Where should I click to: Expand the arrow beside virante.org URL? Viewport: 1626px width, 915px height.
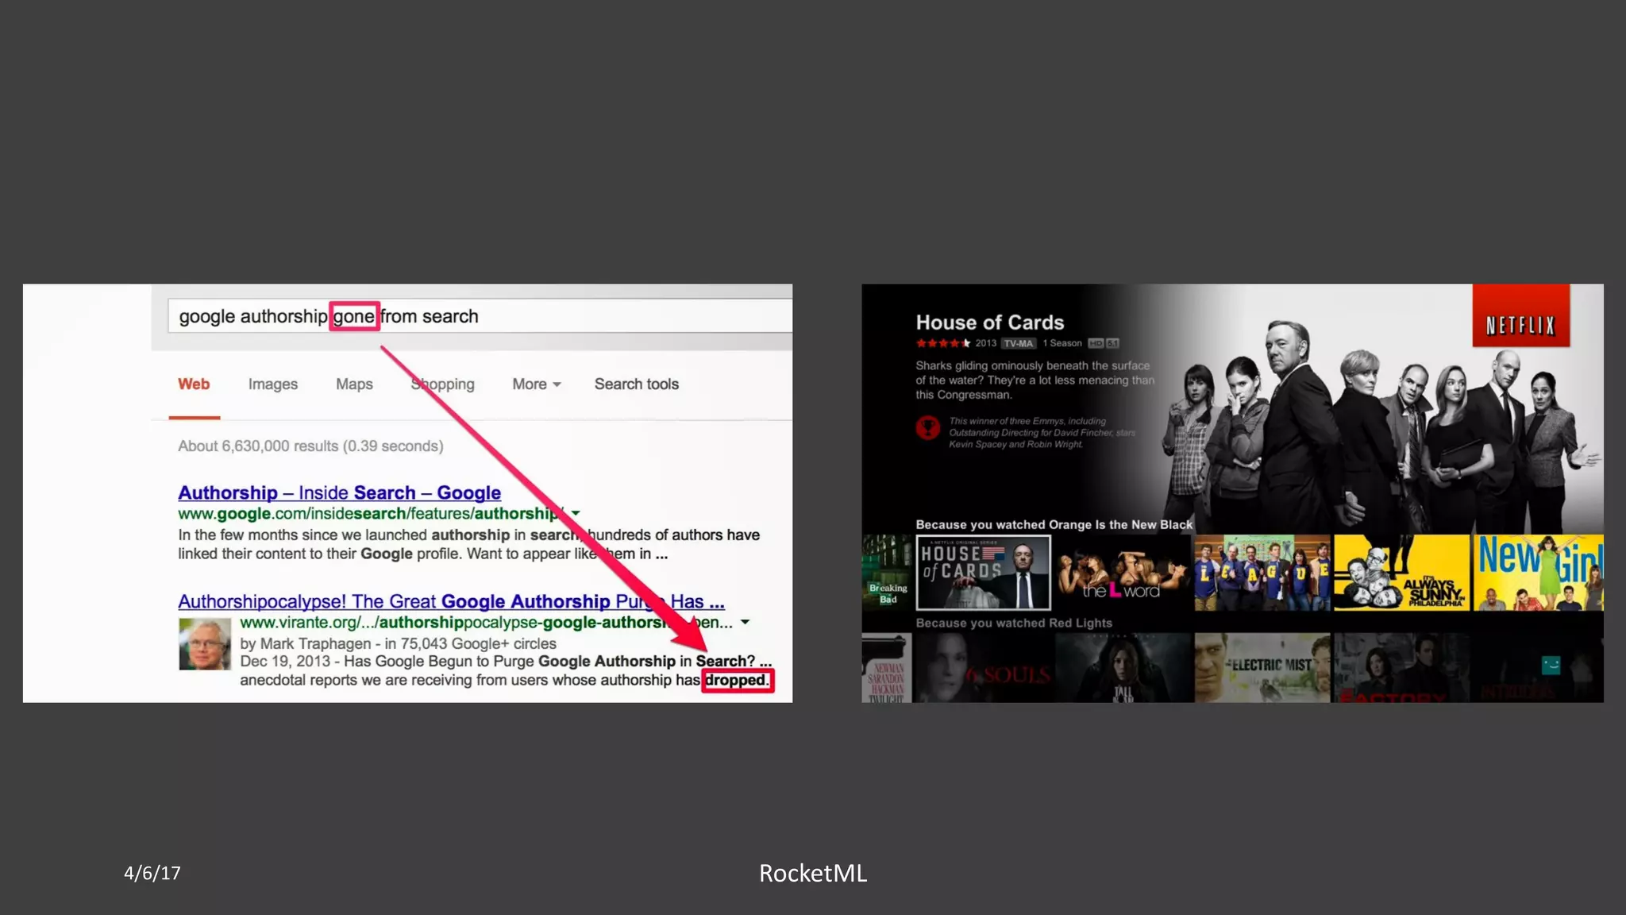pyautogui.click(x=745, y=622)
